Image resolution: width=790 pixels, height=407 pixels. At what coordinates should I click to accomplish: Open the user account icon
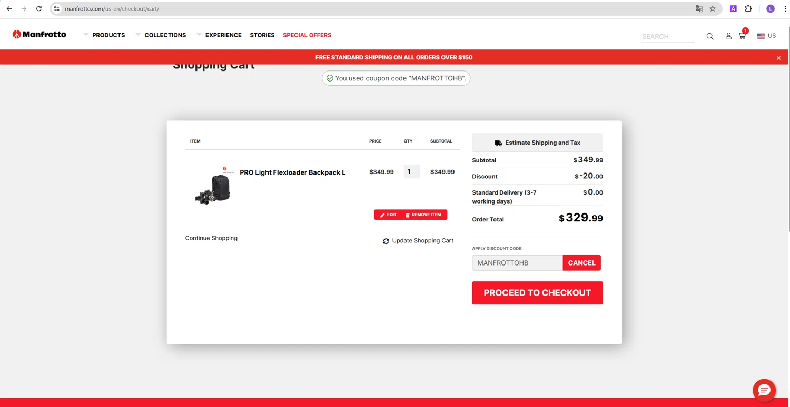coord(728,36)
